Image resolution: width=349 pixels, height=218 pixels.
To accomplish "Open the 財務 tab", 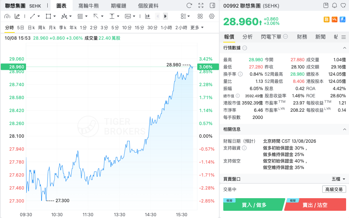I will tap(302, 37).
